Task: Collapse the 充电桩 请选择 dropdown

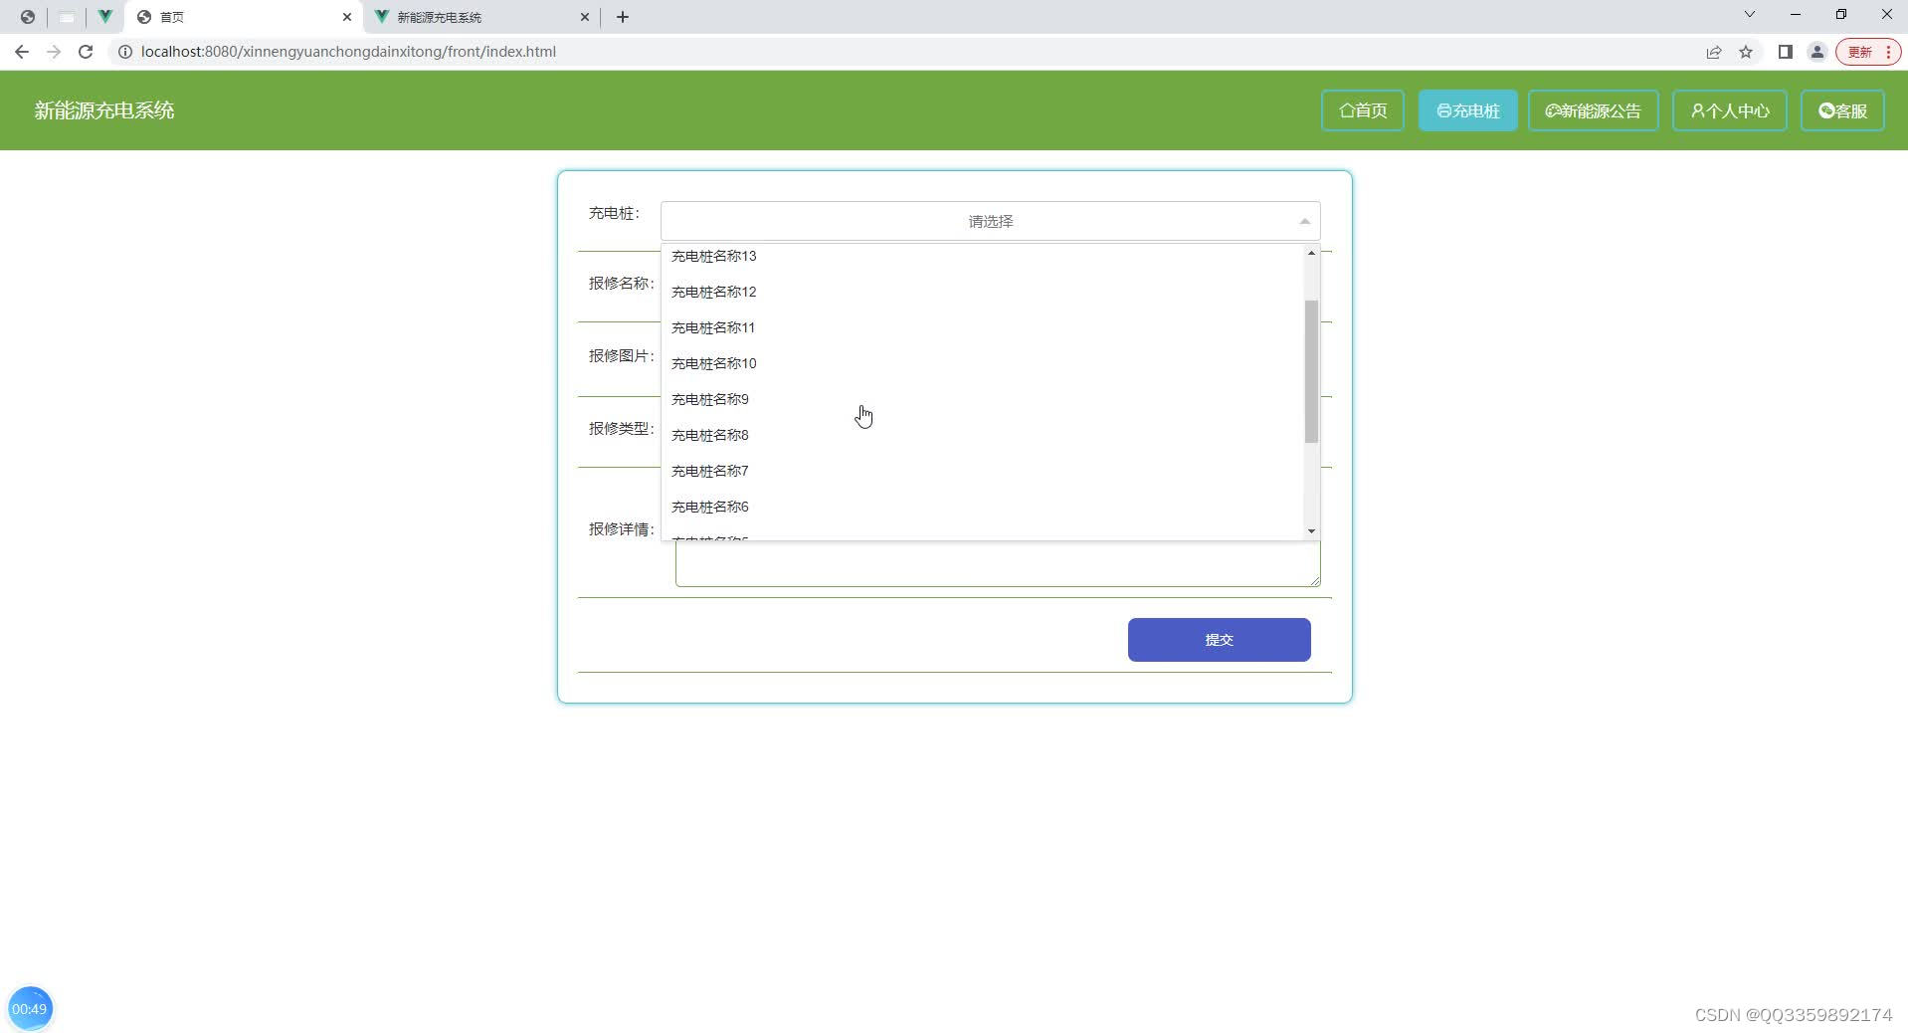Action: pos(991,221)
